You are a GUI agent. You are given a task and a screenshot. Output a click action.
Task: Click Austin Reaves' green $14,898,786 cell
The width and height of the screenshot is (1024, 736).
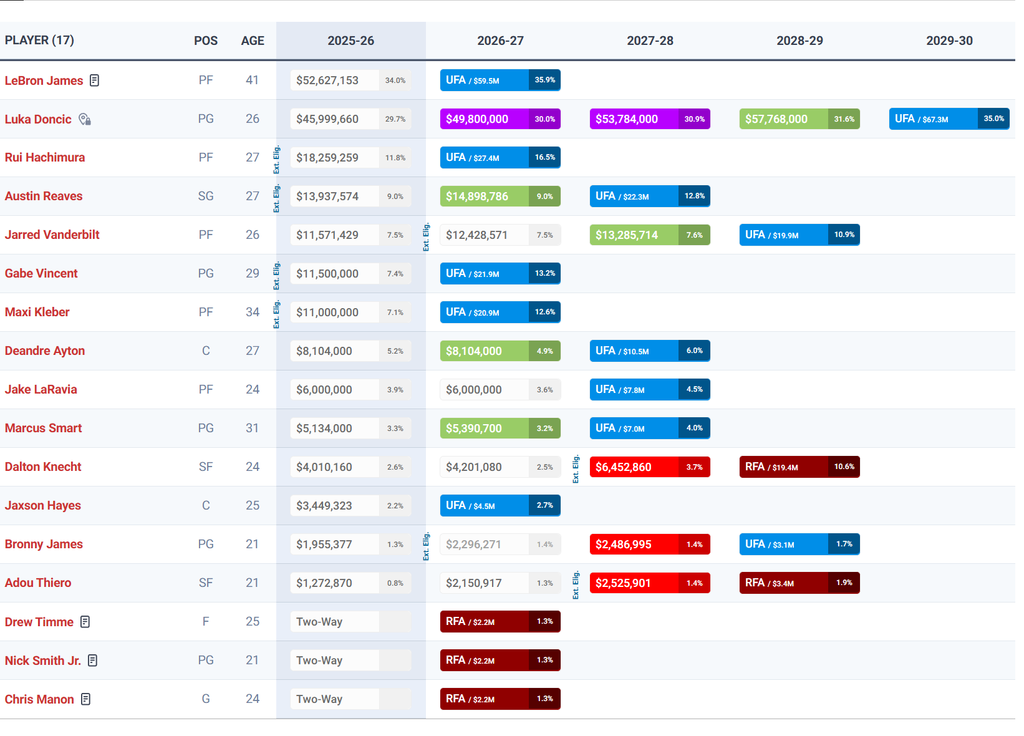pyautogui.click(x=500, y=196)
